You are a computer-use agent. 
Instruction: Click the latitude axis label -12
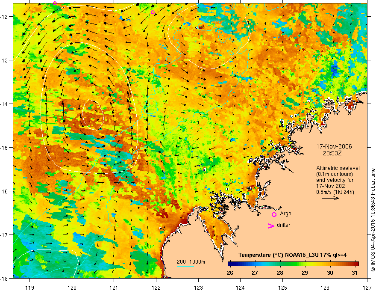5,17
